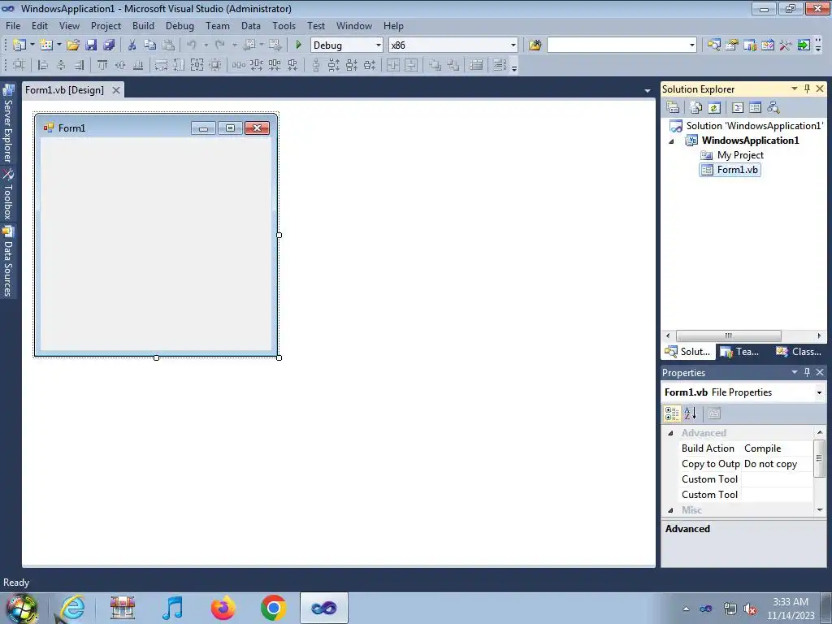
Task: Select Form1.vb in Solution Explorer
Action: point(730,170)
